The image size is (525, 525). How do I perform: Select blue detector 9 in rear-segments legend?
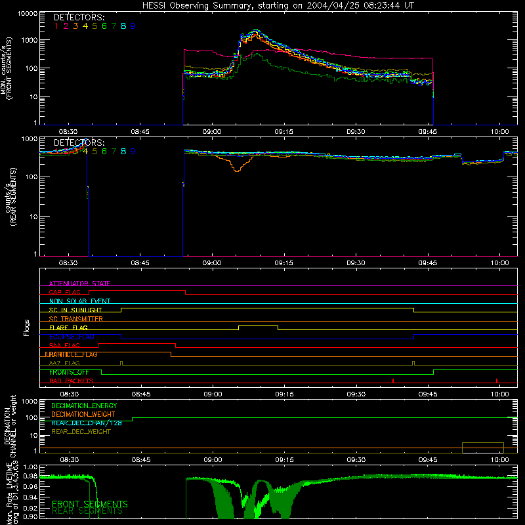click(x=133, y=152)
